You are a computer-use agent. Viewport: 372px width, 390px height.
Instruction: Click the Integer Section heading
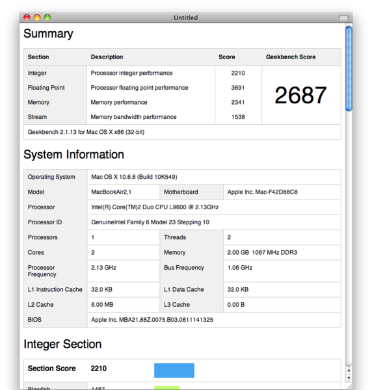coord(62,344)
